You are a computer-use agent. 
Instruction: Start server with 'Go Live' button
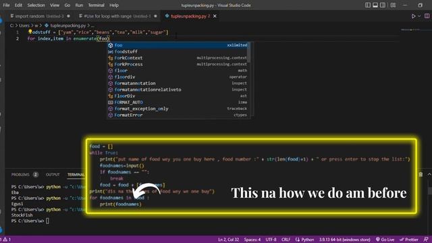pyautogui.click(x=385, y=240)
